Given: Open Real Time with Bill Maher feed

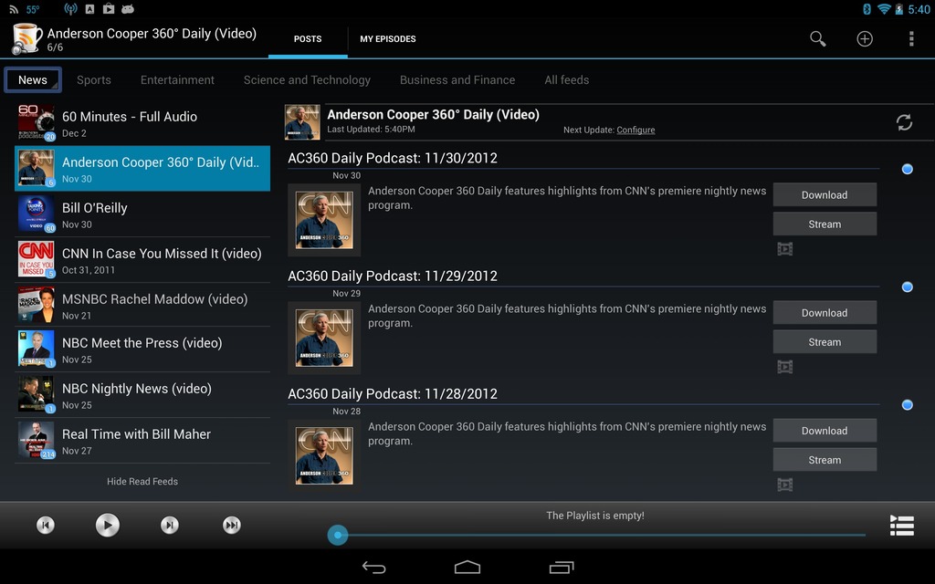Looking at the screenshot, I should [142, 440].
